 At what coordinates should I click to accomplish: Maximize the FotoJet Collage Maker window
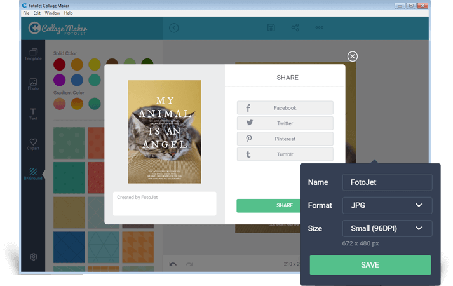click(x=411, y=6)
